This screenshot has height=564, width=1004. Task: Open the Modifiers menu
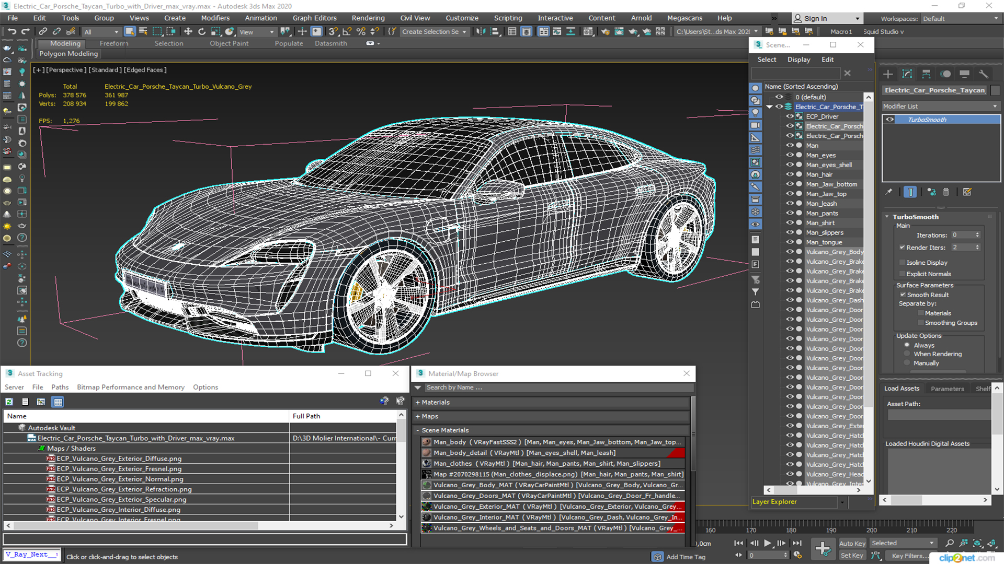(215, 18)
